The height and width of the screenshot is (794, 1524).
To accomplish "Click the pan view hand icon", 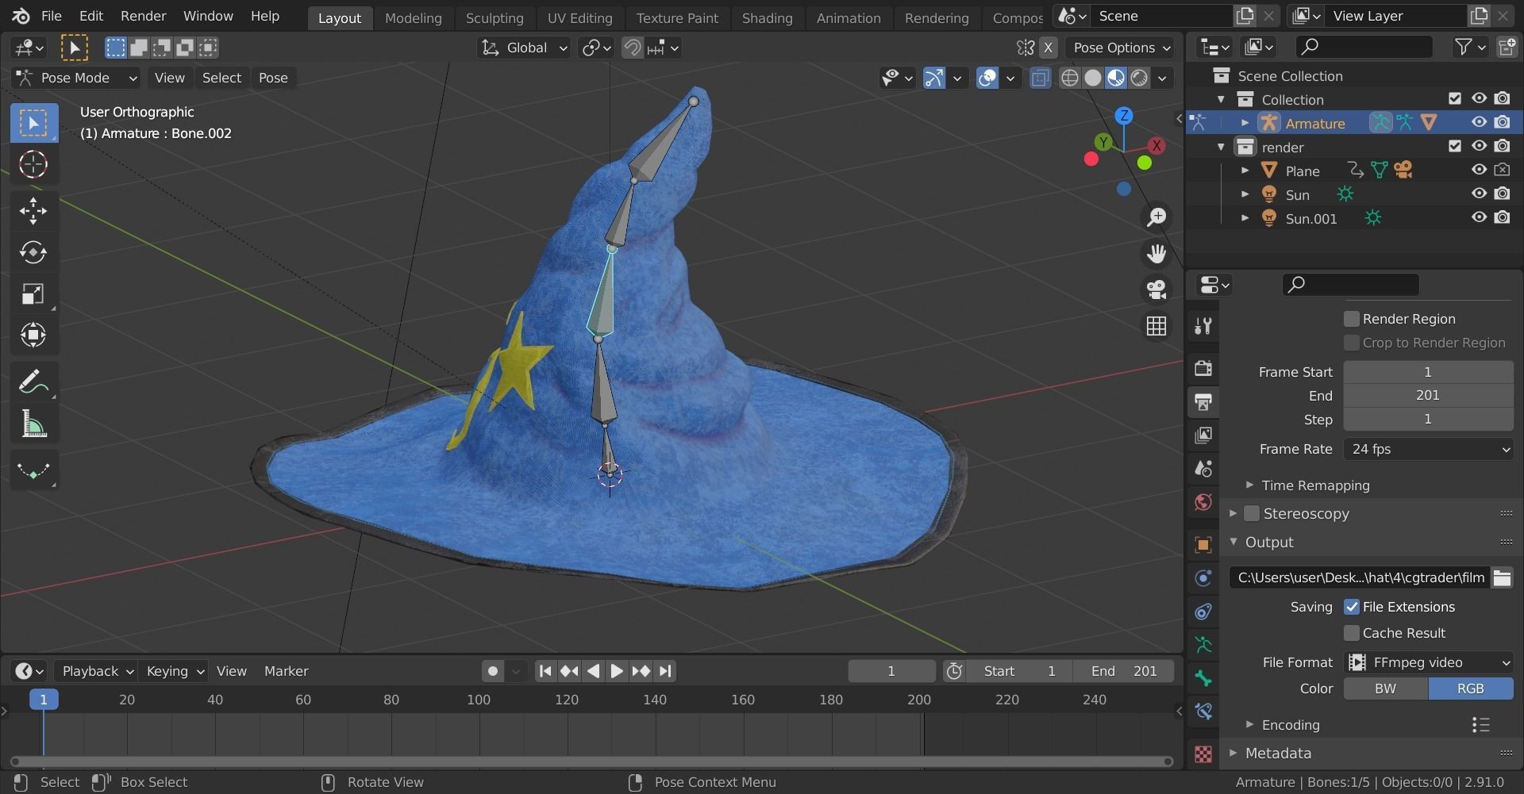I will (x=1156, y=254).
